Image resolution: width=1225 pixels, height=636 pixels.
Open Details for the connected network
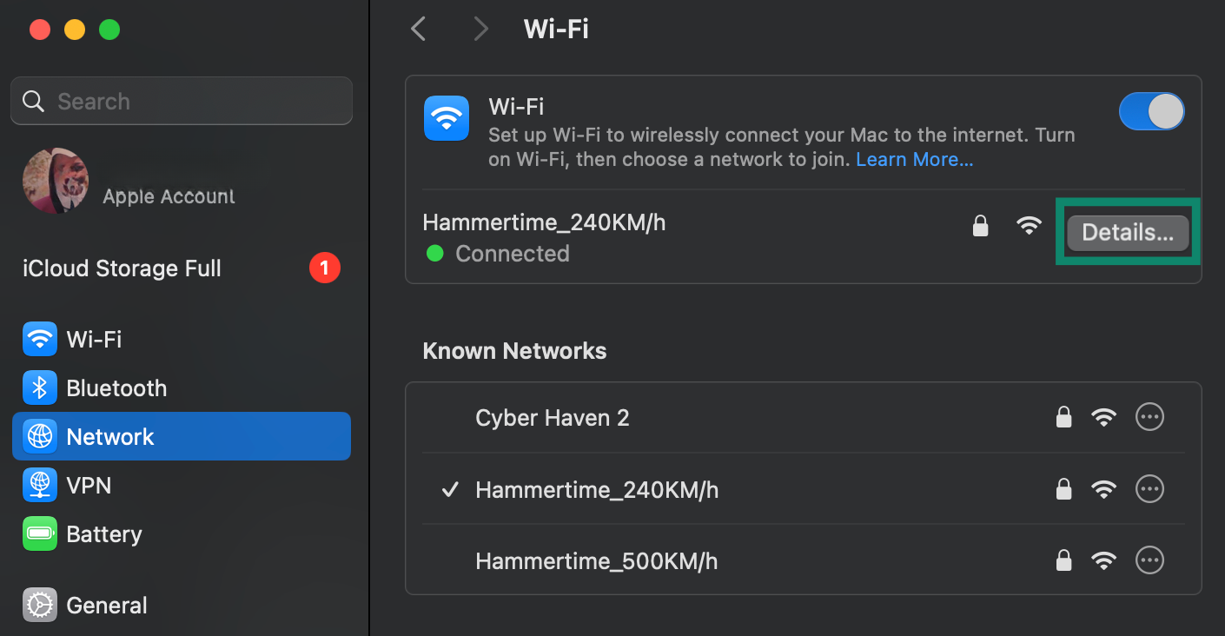click(1127, 232)
